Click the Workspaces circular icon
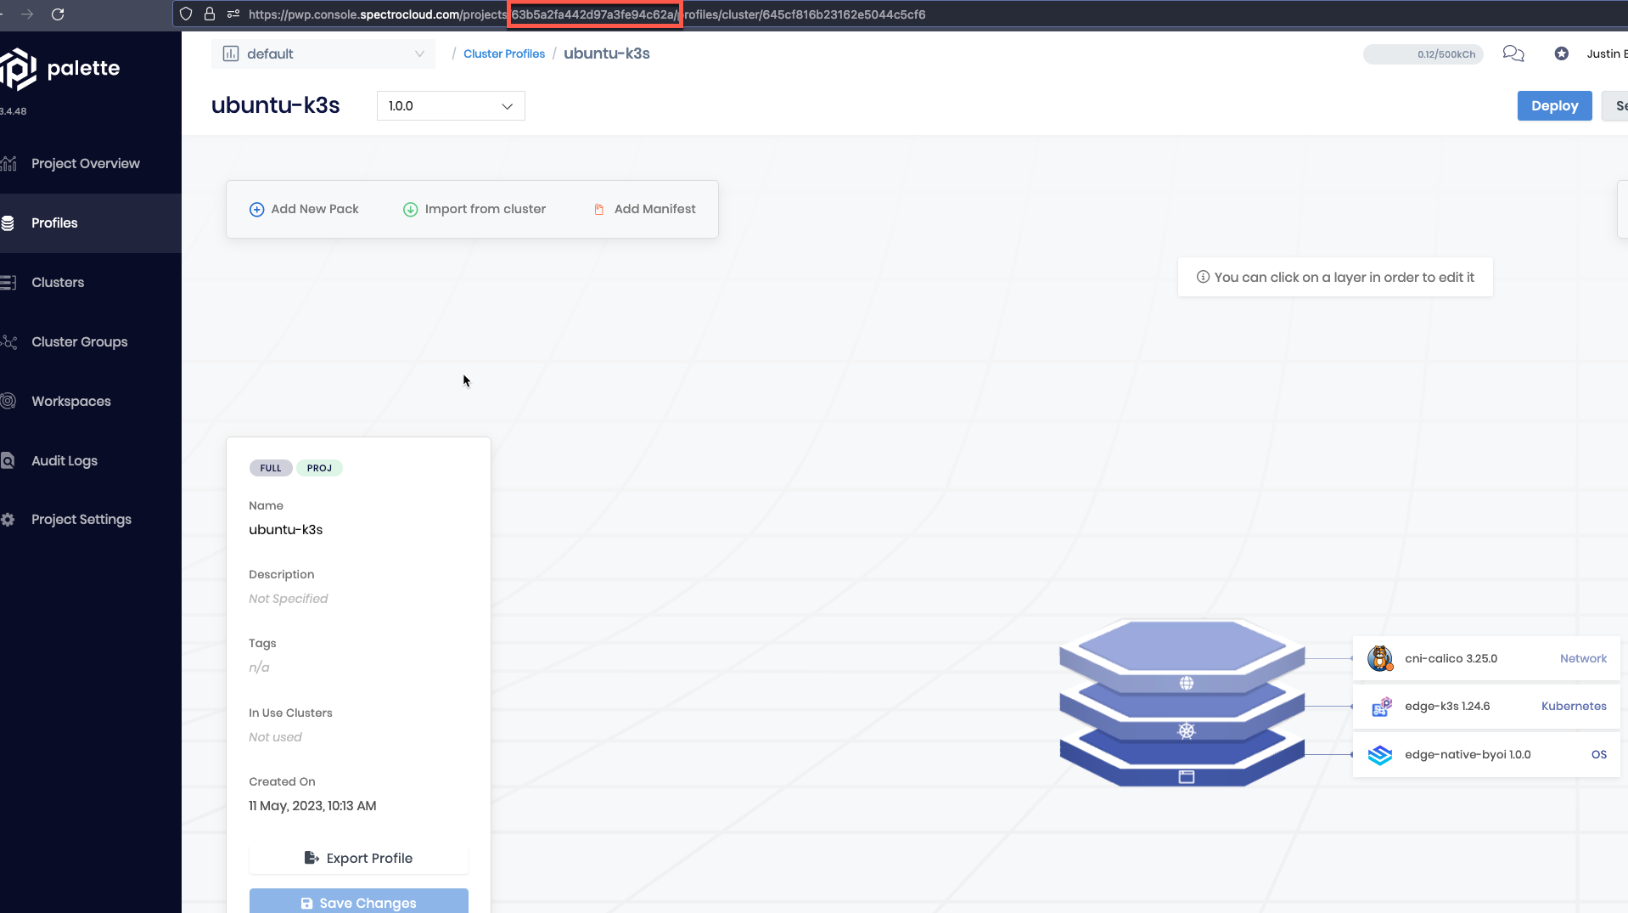The width and height of the screenshot is (1628, 913). click(x=8, y=401)
